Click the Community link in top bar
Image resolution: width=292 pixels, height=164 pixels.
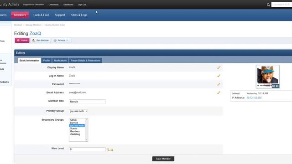pyautogui.click(x=54, y=5)
